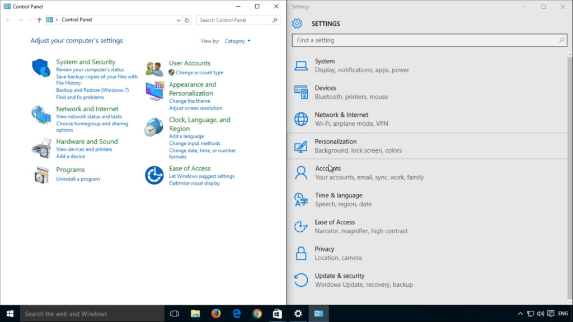Click Let Windows suggest settings link
573x322 pixels.
click(x=201, y=176)
